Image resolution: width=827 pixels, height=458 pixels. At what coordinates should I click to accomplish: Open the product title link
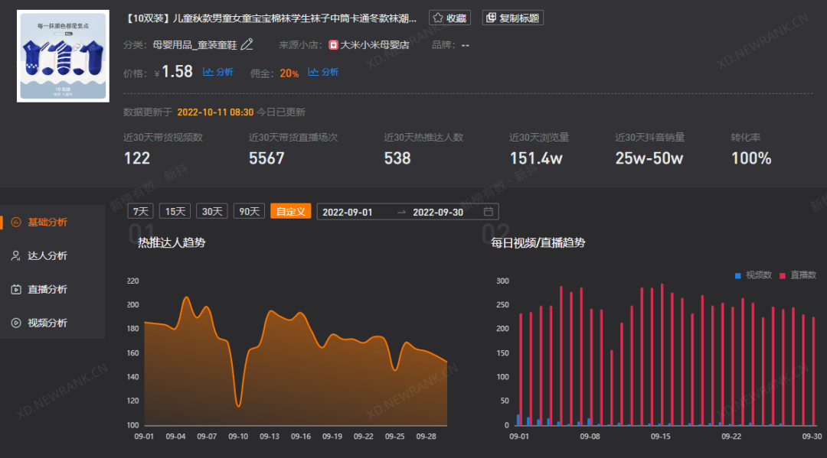[x=270, y=18]
